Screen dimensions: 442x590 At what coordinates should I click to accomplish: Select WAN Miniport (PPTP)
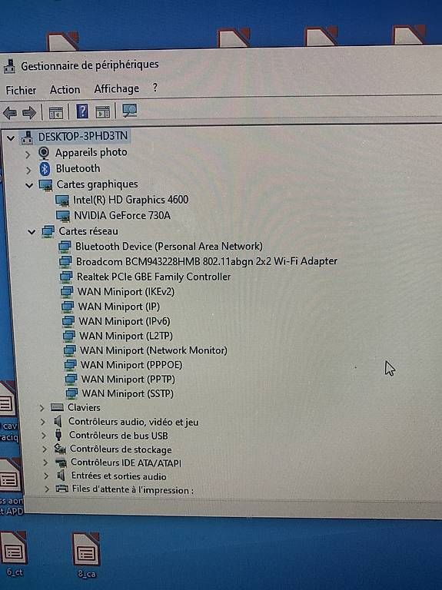tap(128, 379)
